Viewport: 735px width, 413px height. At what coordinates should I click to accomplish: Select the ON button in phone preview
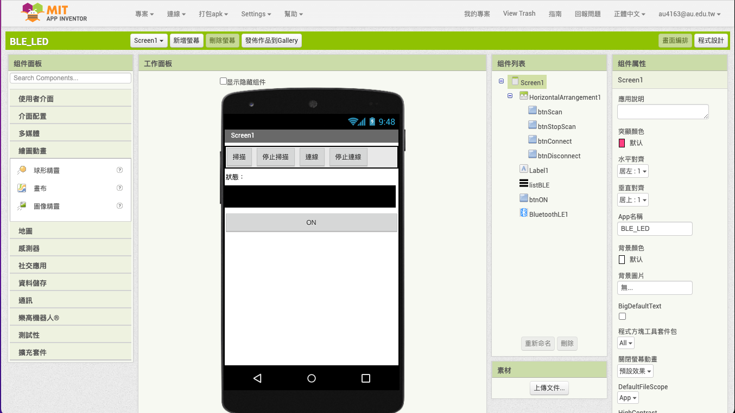click(312, 223)
